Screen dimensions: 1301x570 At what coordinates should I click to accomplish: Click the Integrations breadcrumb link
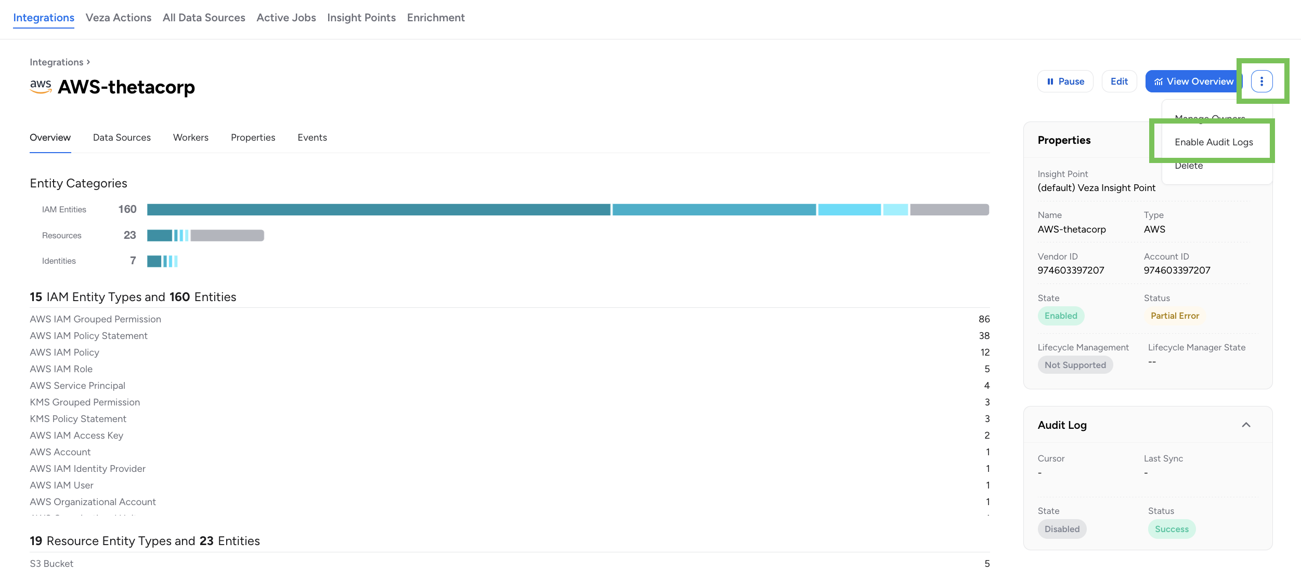tap(56, 62)
